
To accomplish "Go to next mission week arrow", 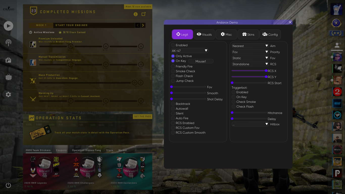I will point(143,25).
